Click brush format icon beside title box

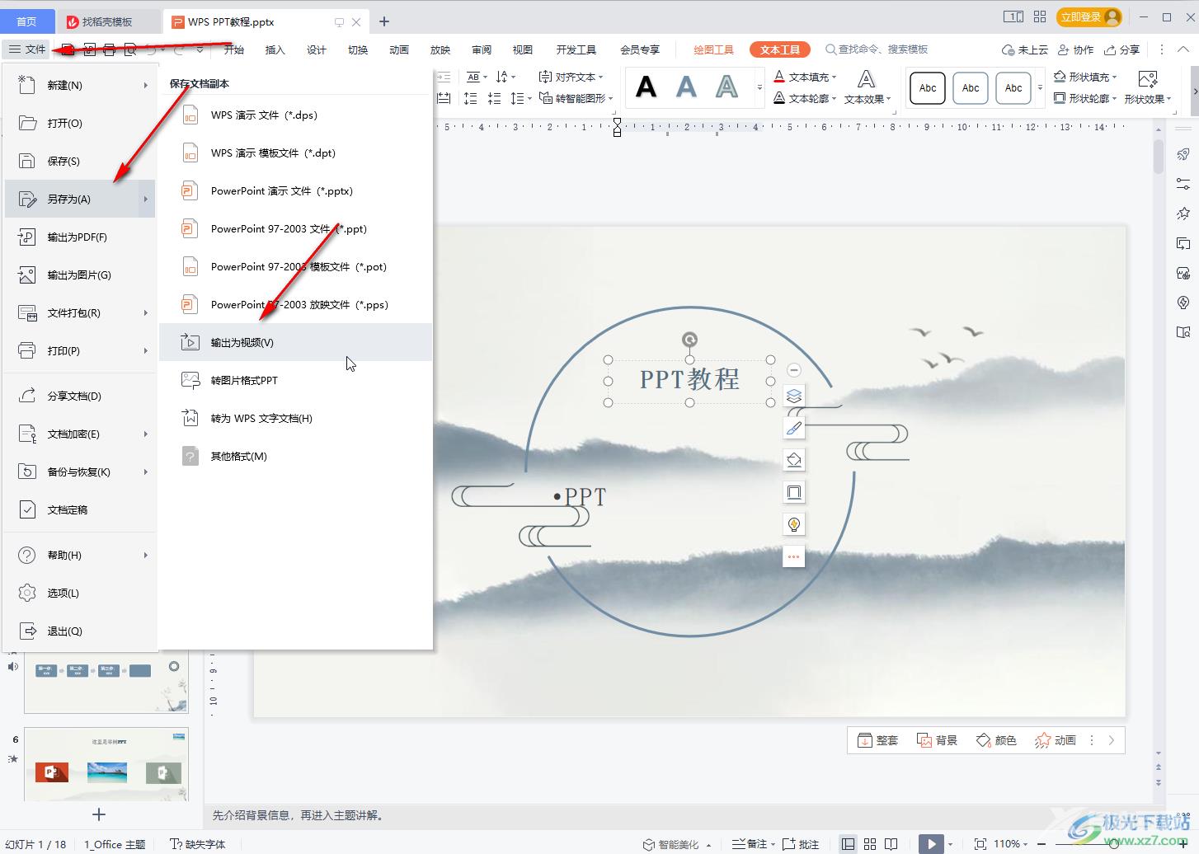click(x=794, y=428)
